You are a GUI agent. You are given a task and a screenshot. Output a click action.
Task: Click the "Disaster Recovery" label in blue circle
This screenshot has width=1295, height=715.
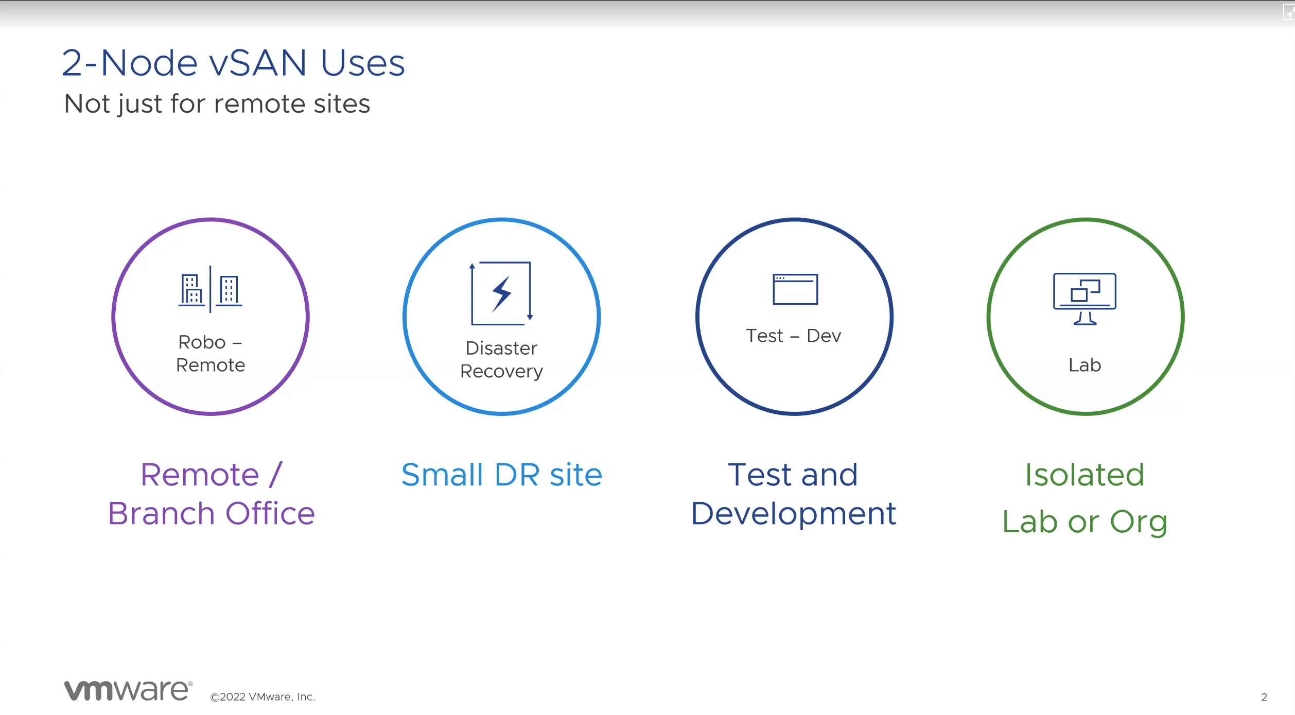click(x=501, y=360)
